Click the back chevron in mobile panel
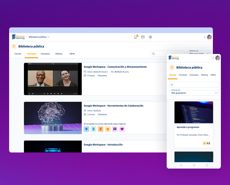This screenshot has height=185, width=230. click(x=213, y=58)
